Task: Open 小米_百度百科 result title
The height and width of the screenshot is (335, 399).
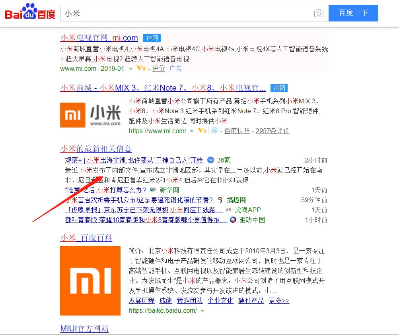Action: (86, 238)
